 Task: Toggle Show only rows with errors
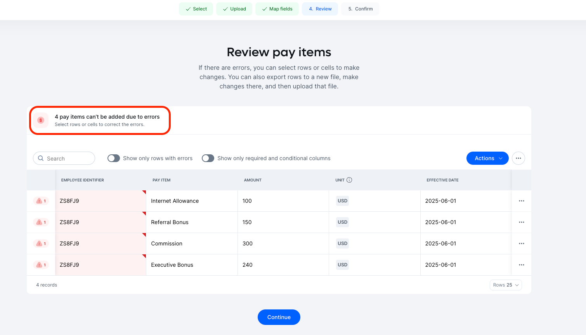(x=114, y=158)
